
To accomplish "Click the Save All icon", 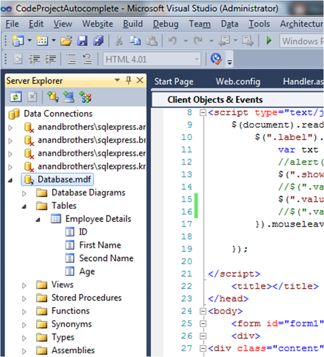I will click(98, 41).
